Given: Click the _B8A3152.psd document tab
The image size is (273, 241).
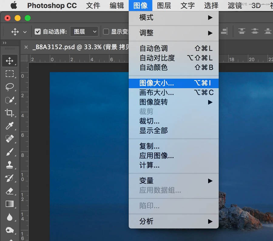Looking at the screenshot, I should (x=76, y=47).
